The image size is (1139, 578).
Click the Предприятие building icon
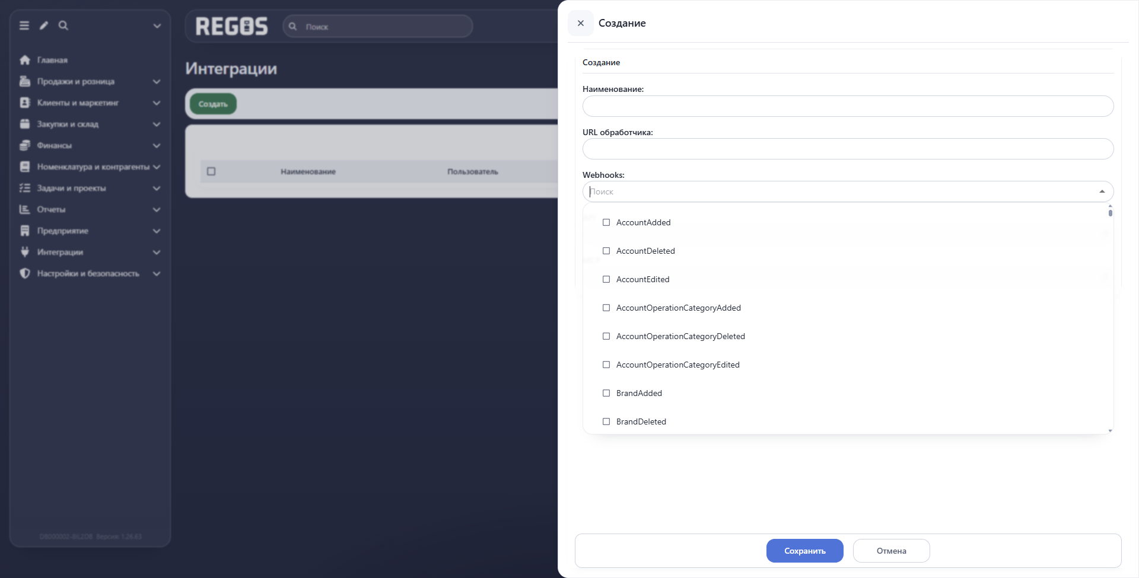click(25, 231)
